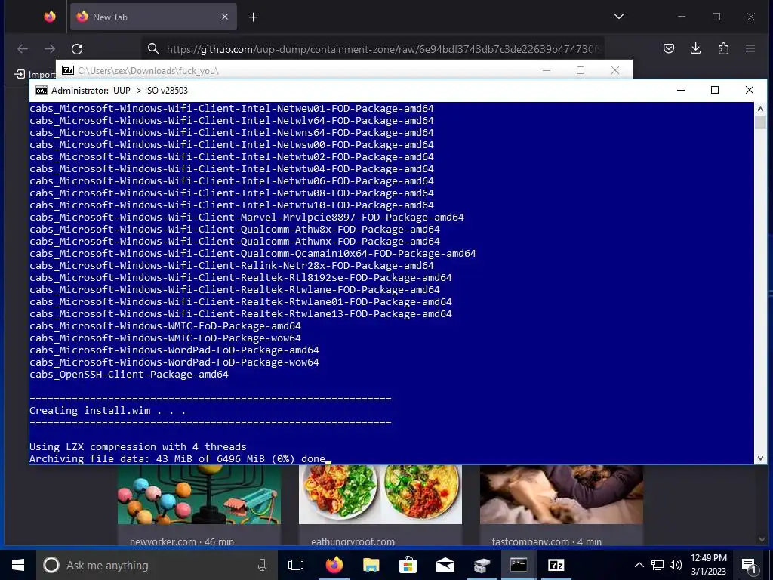The width and height of the screenshot is (773, 580).
Task: Click Ask me anything search box
Action: point(157,565)
